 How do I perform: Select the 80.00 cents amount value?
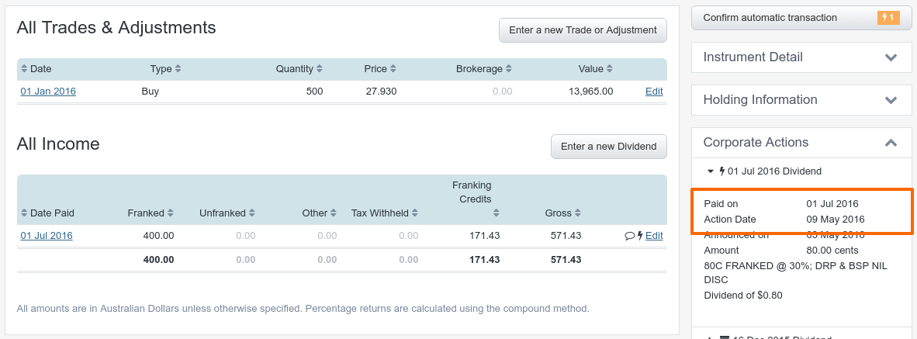point(832,250)
